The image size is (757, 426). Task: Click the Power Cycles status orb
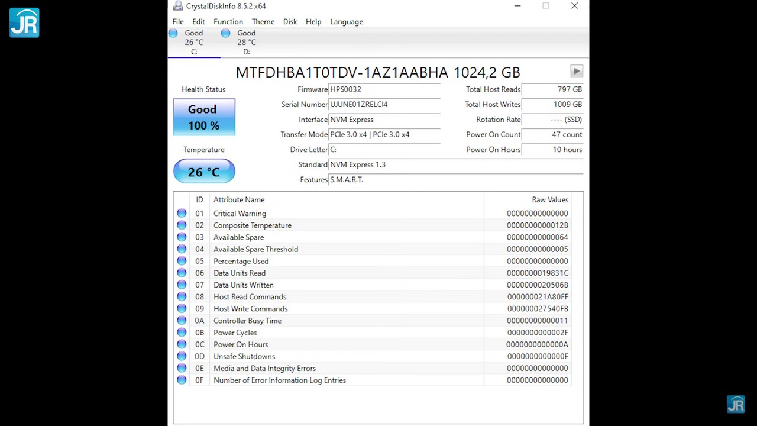pos(182,333)
